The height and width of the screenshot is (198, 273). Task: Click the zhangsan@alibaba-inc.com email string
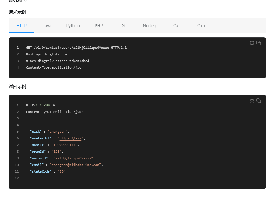(75, 165)
